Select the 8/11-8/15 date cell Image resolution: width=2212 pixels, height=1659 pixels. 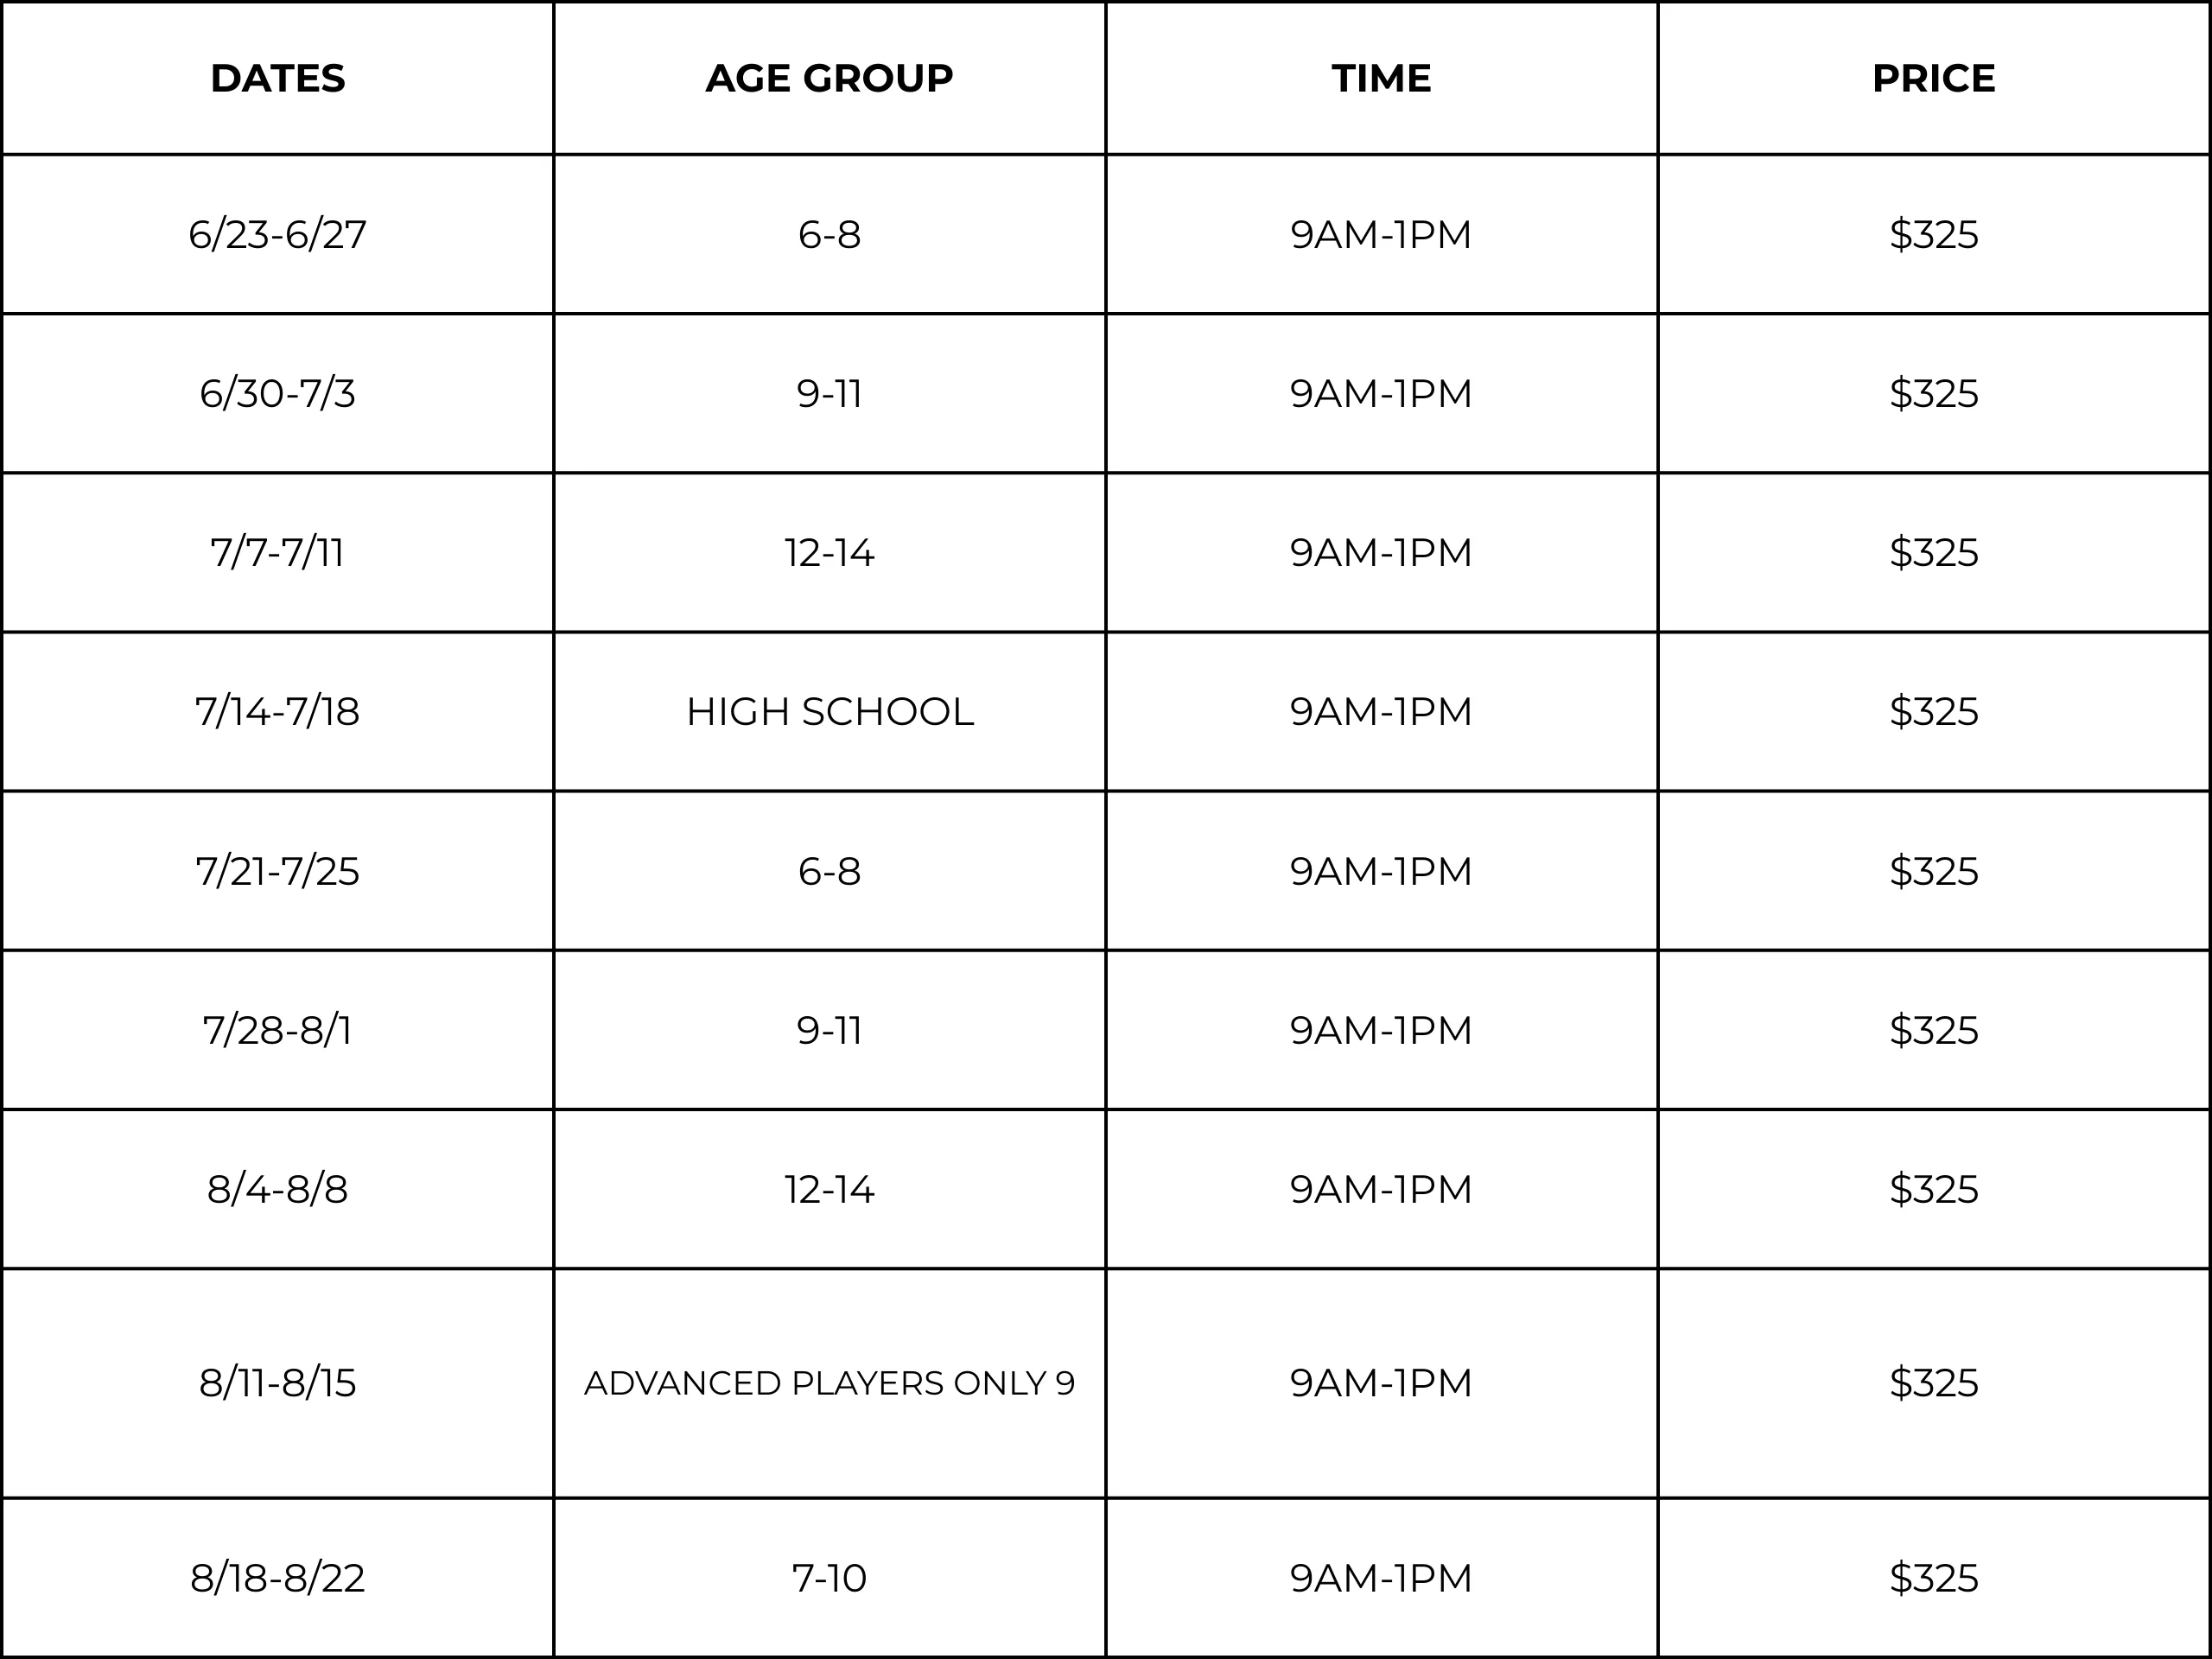(x=277, y=1383)
